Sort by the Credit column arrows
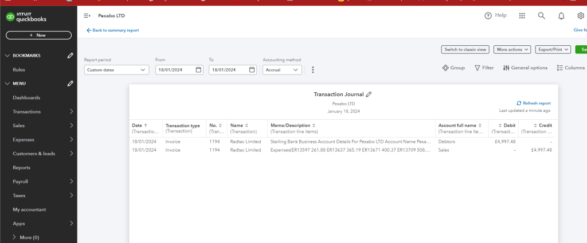Viewport: 587px width, 243px height. 535,126
